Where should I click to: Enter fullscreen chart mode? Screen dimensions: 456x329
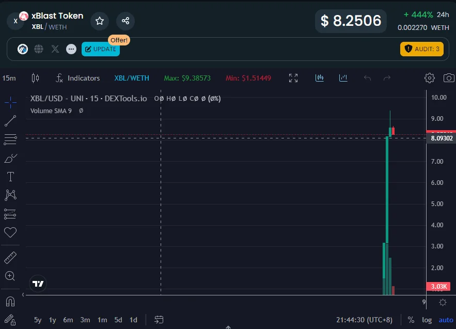293,78
